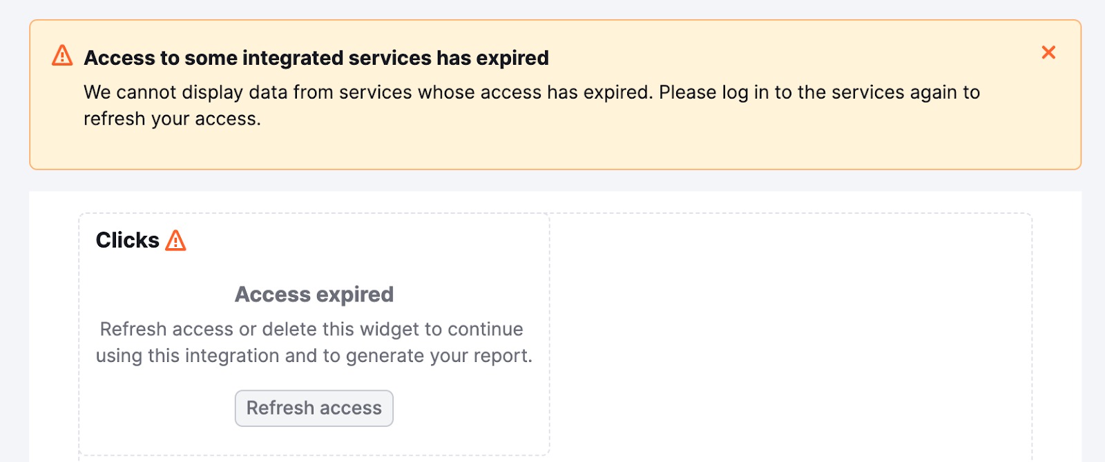Screen dimensions: 1105x462
Task: Click the headline Access to some integrated services has expired
Action: tap(316, 58)
